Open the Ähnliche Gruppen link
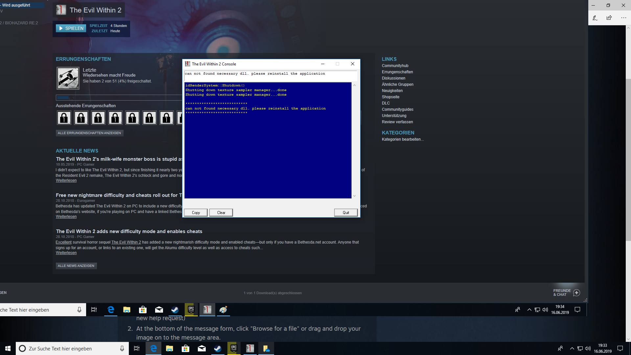 [x=398, y=84]
